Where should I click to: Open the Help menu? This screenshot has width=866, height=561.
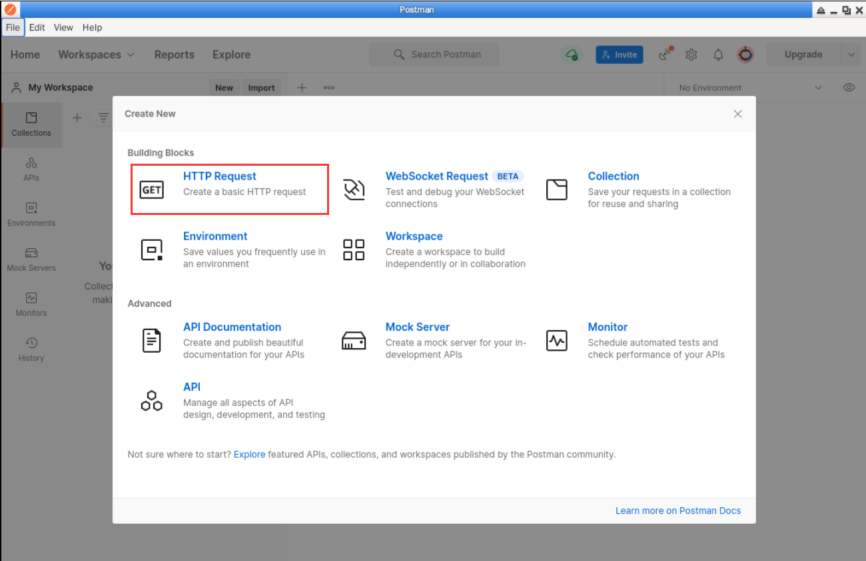[x=93, y=27]
